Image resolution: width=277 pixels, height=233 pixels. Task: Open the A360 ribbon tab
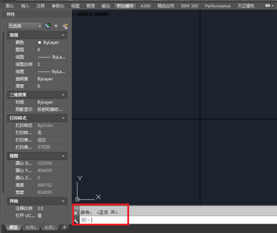[x=145, y=6]
